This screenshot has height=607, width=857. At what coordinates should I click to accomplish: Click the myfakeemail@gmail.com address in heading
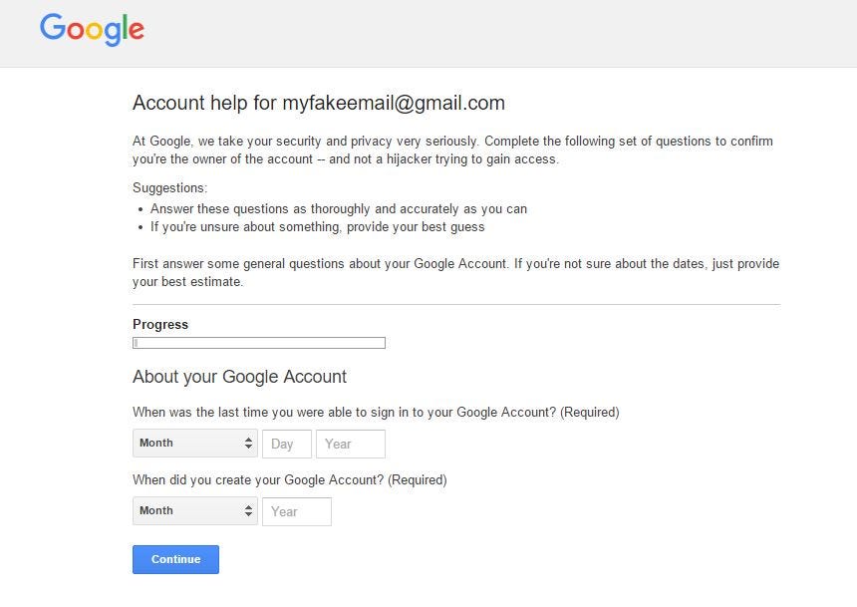pos(394,103)
